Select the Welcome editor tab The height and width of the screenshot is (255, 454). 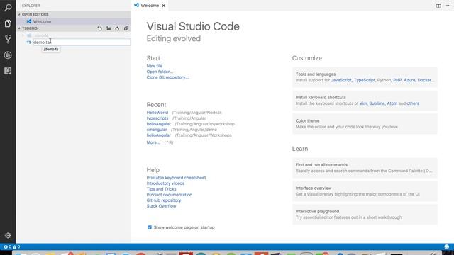pos(150,6)
